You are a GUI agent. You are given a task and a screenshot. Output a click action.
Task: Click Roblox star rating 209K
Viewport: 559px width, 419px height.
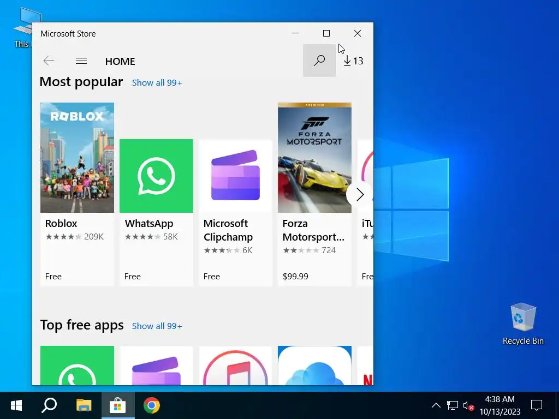[x=74, y=237]
